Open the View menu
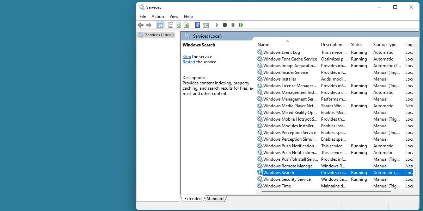 pos(174,17)
